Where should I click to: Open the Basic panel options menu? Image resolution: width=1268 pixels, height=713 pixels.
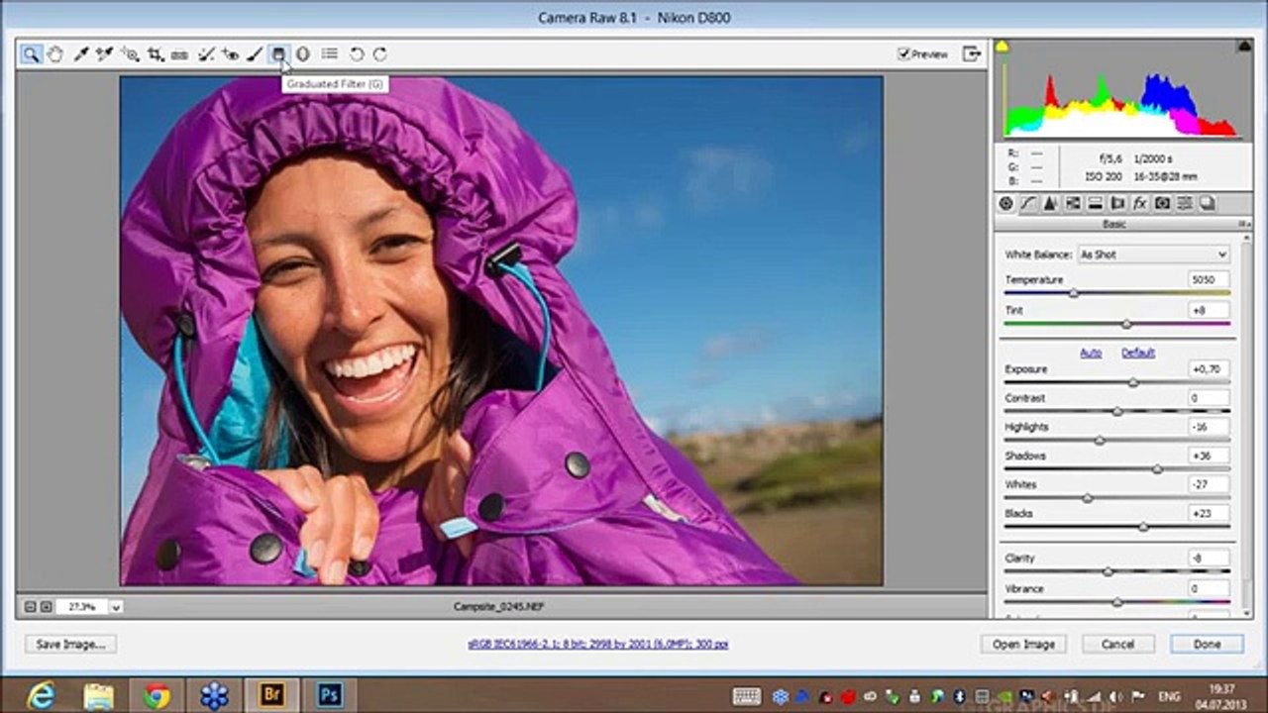[1243, 224]
